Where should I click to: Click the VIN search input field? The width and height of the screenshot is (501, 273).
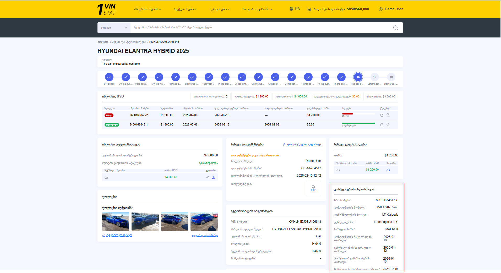259,28
